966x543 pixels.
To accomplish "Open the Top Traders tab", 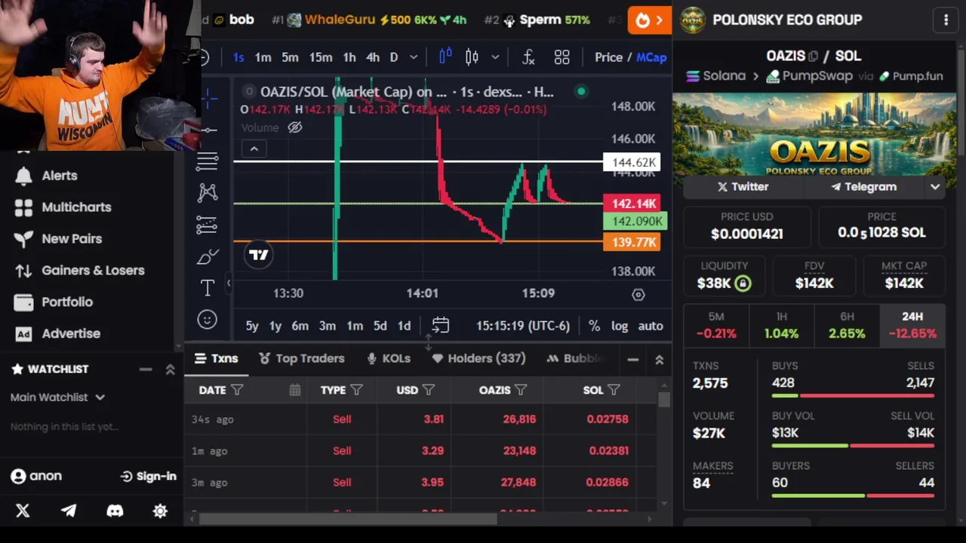I will click(302, 359).
